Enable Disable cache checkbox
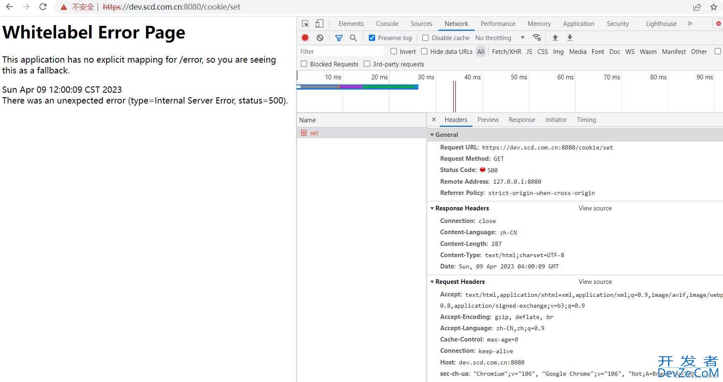This screenshot has width=723, height=382. [x=425, y=38]
